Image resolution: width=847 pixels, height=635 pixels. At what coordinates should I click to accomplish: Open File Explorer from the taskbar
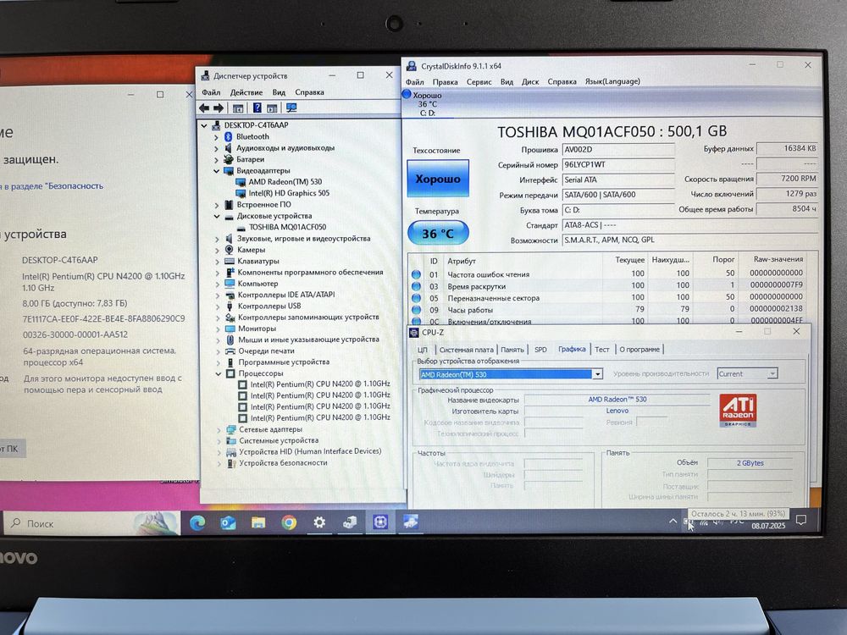pos(258,522)
